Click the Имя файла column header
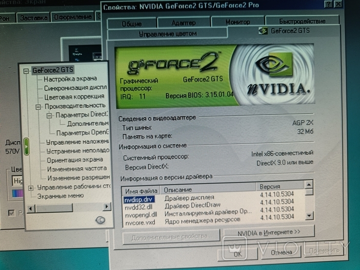Image resolution: width=360 pixels, height=270 pixels. (141, 191)
